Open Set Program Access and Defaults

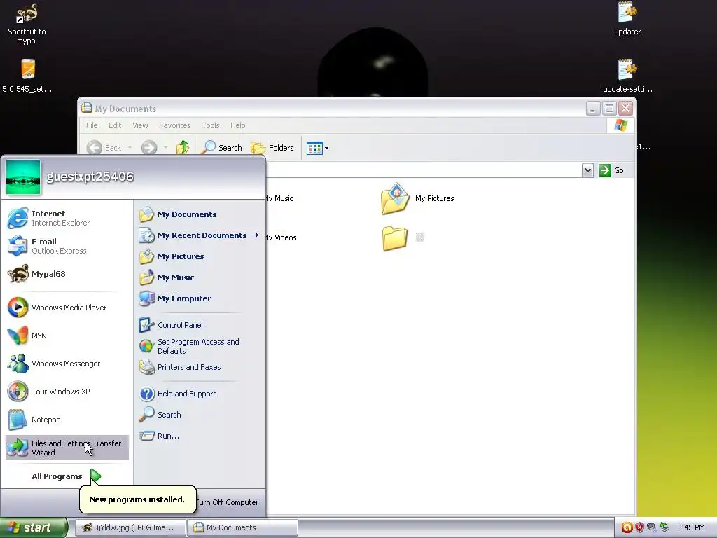(x=199, y=346)
